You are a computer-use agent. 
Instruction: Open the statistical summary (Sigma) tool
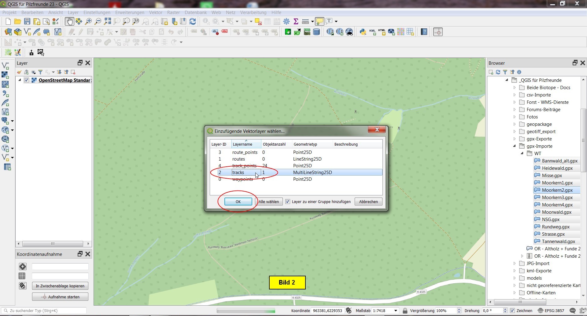click(296, 21)
